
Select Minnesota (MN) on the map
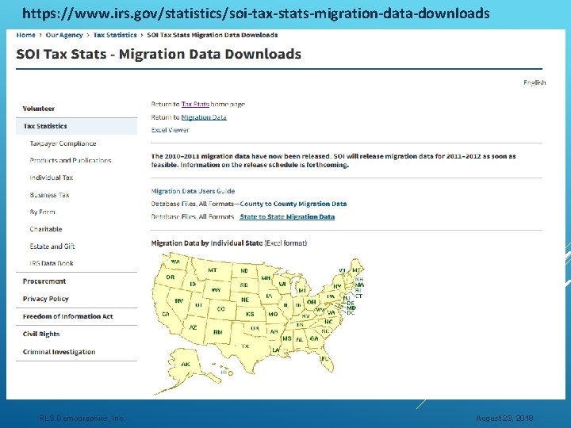[266, 278]
